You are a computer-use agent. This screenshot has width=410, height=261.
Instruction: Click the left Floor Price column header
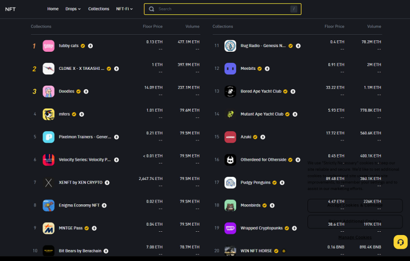coord(153,26)
